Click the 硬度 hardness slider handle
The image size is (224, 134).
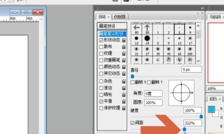201,117
